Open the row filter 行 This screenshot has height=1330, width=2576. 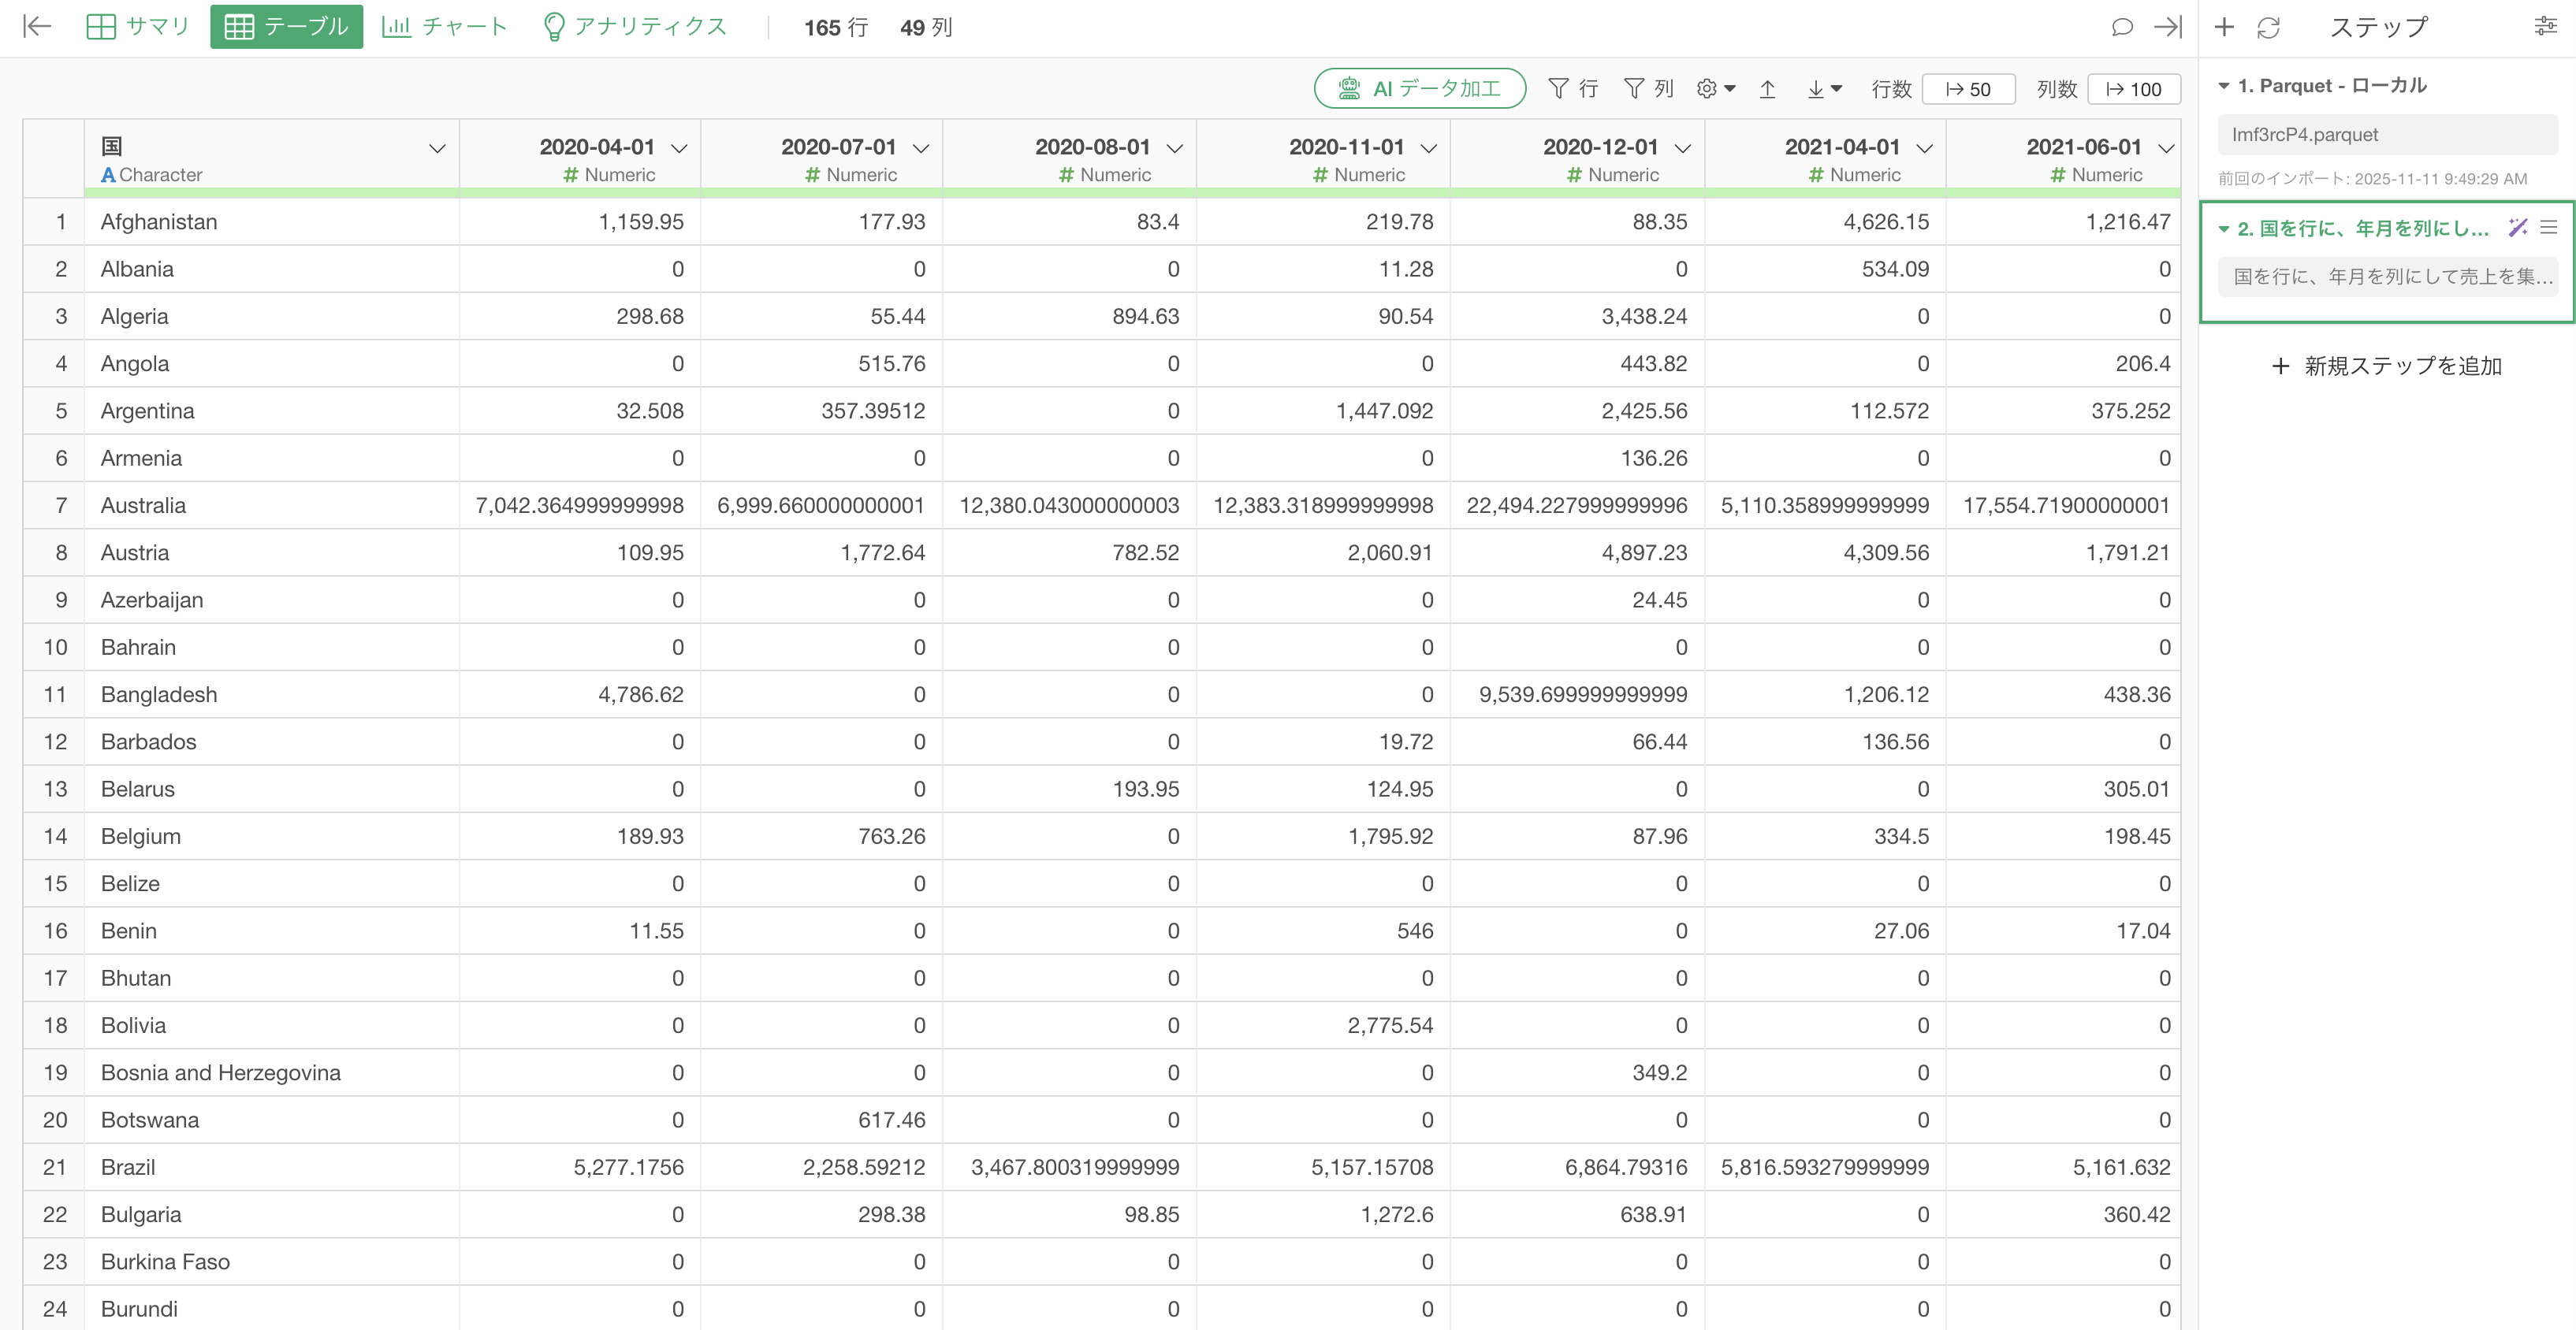point(1573,89)
